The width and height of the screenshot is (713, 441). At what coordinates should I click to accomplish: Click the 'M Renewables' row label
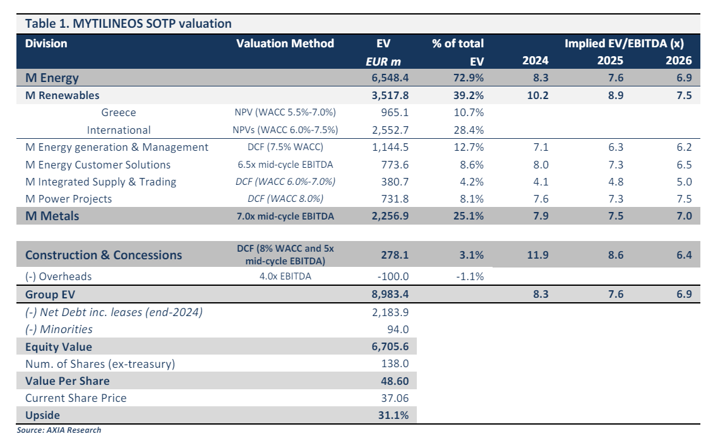63,95
